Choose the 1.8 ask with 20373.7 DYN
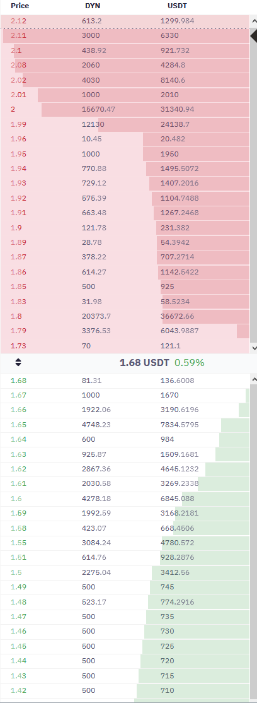The width and height of the screenshot is (257, 703). (125, 317)
